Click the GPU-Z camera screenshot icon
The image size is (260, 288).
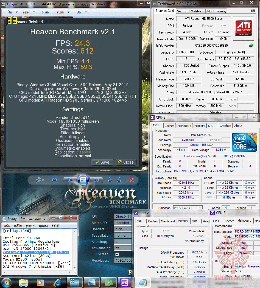253,11
